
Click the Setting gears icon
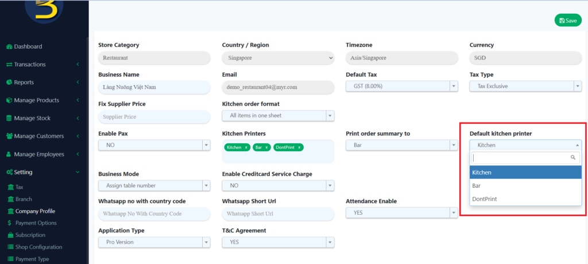(x=9, y=172)
